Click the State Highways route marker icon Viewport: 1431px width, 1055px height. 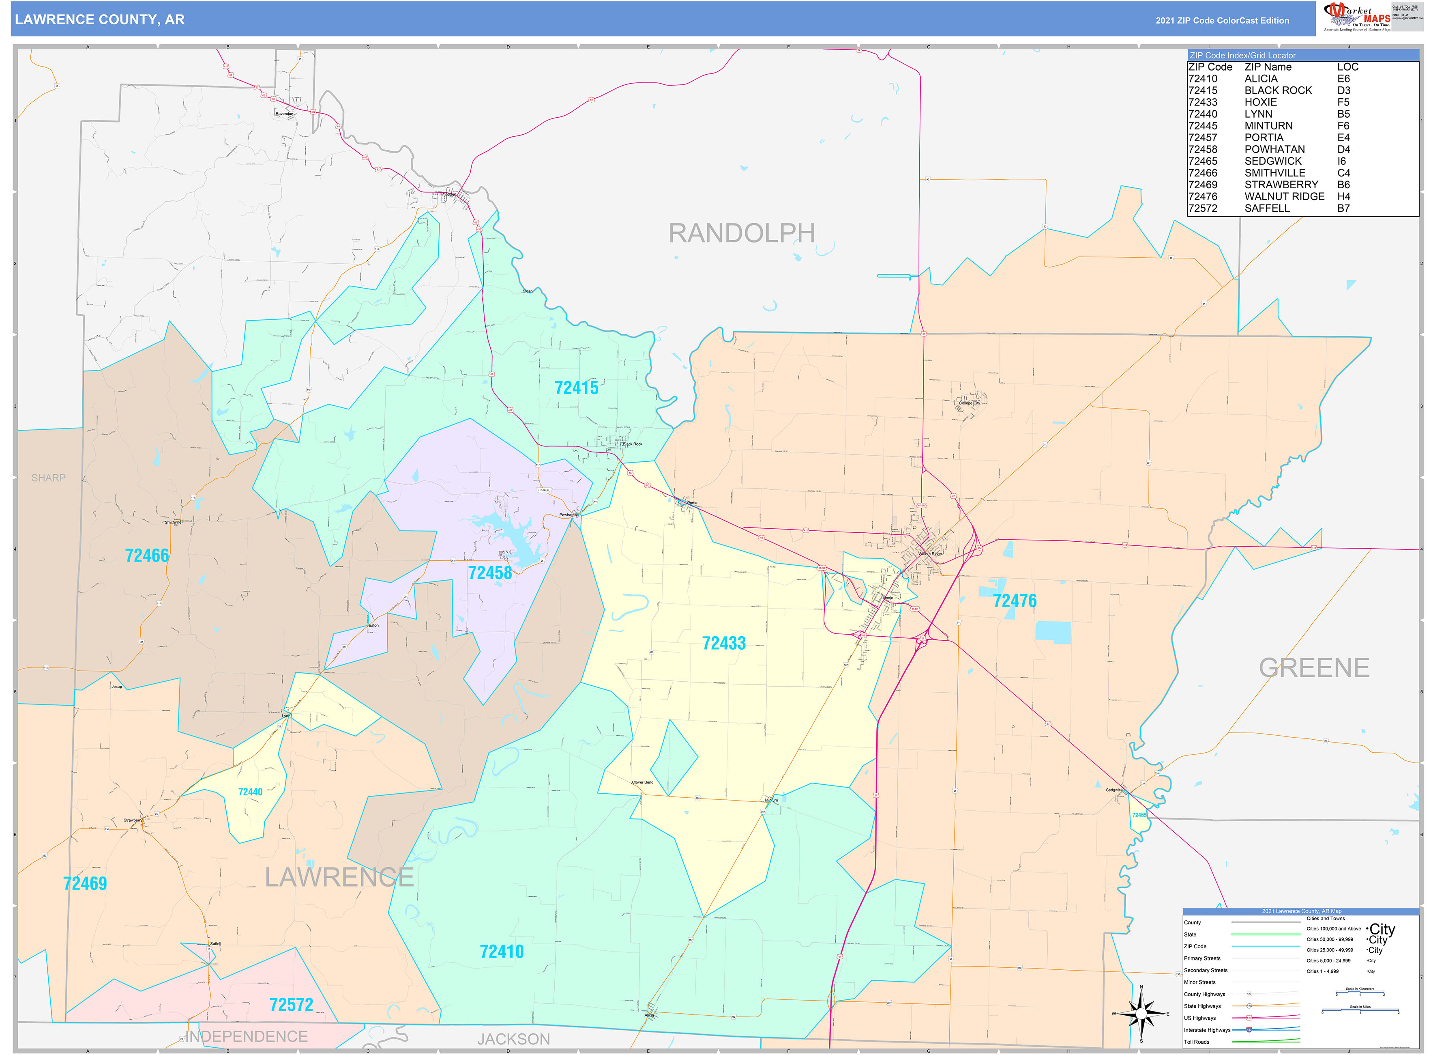(x=1249, y=1006)
